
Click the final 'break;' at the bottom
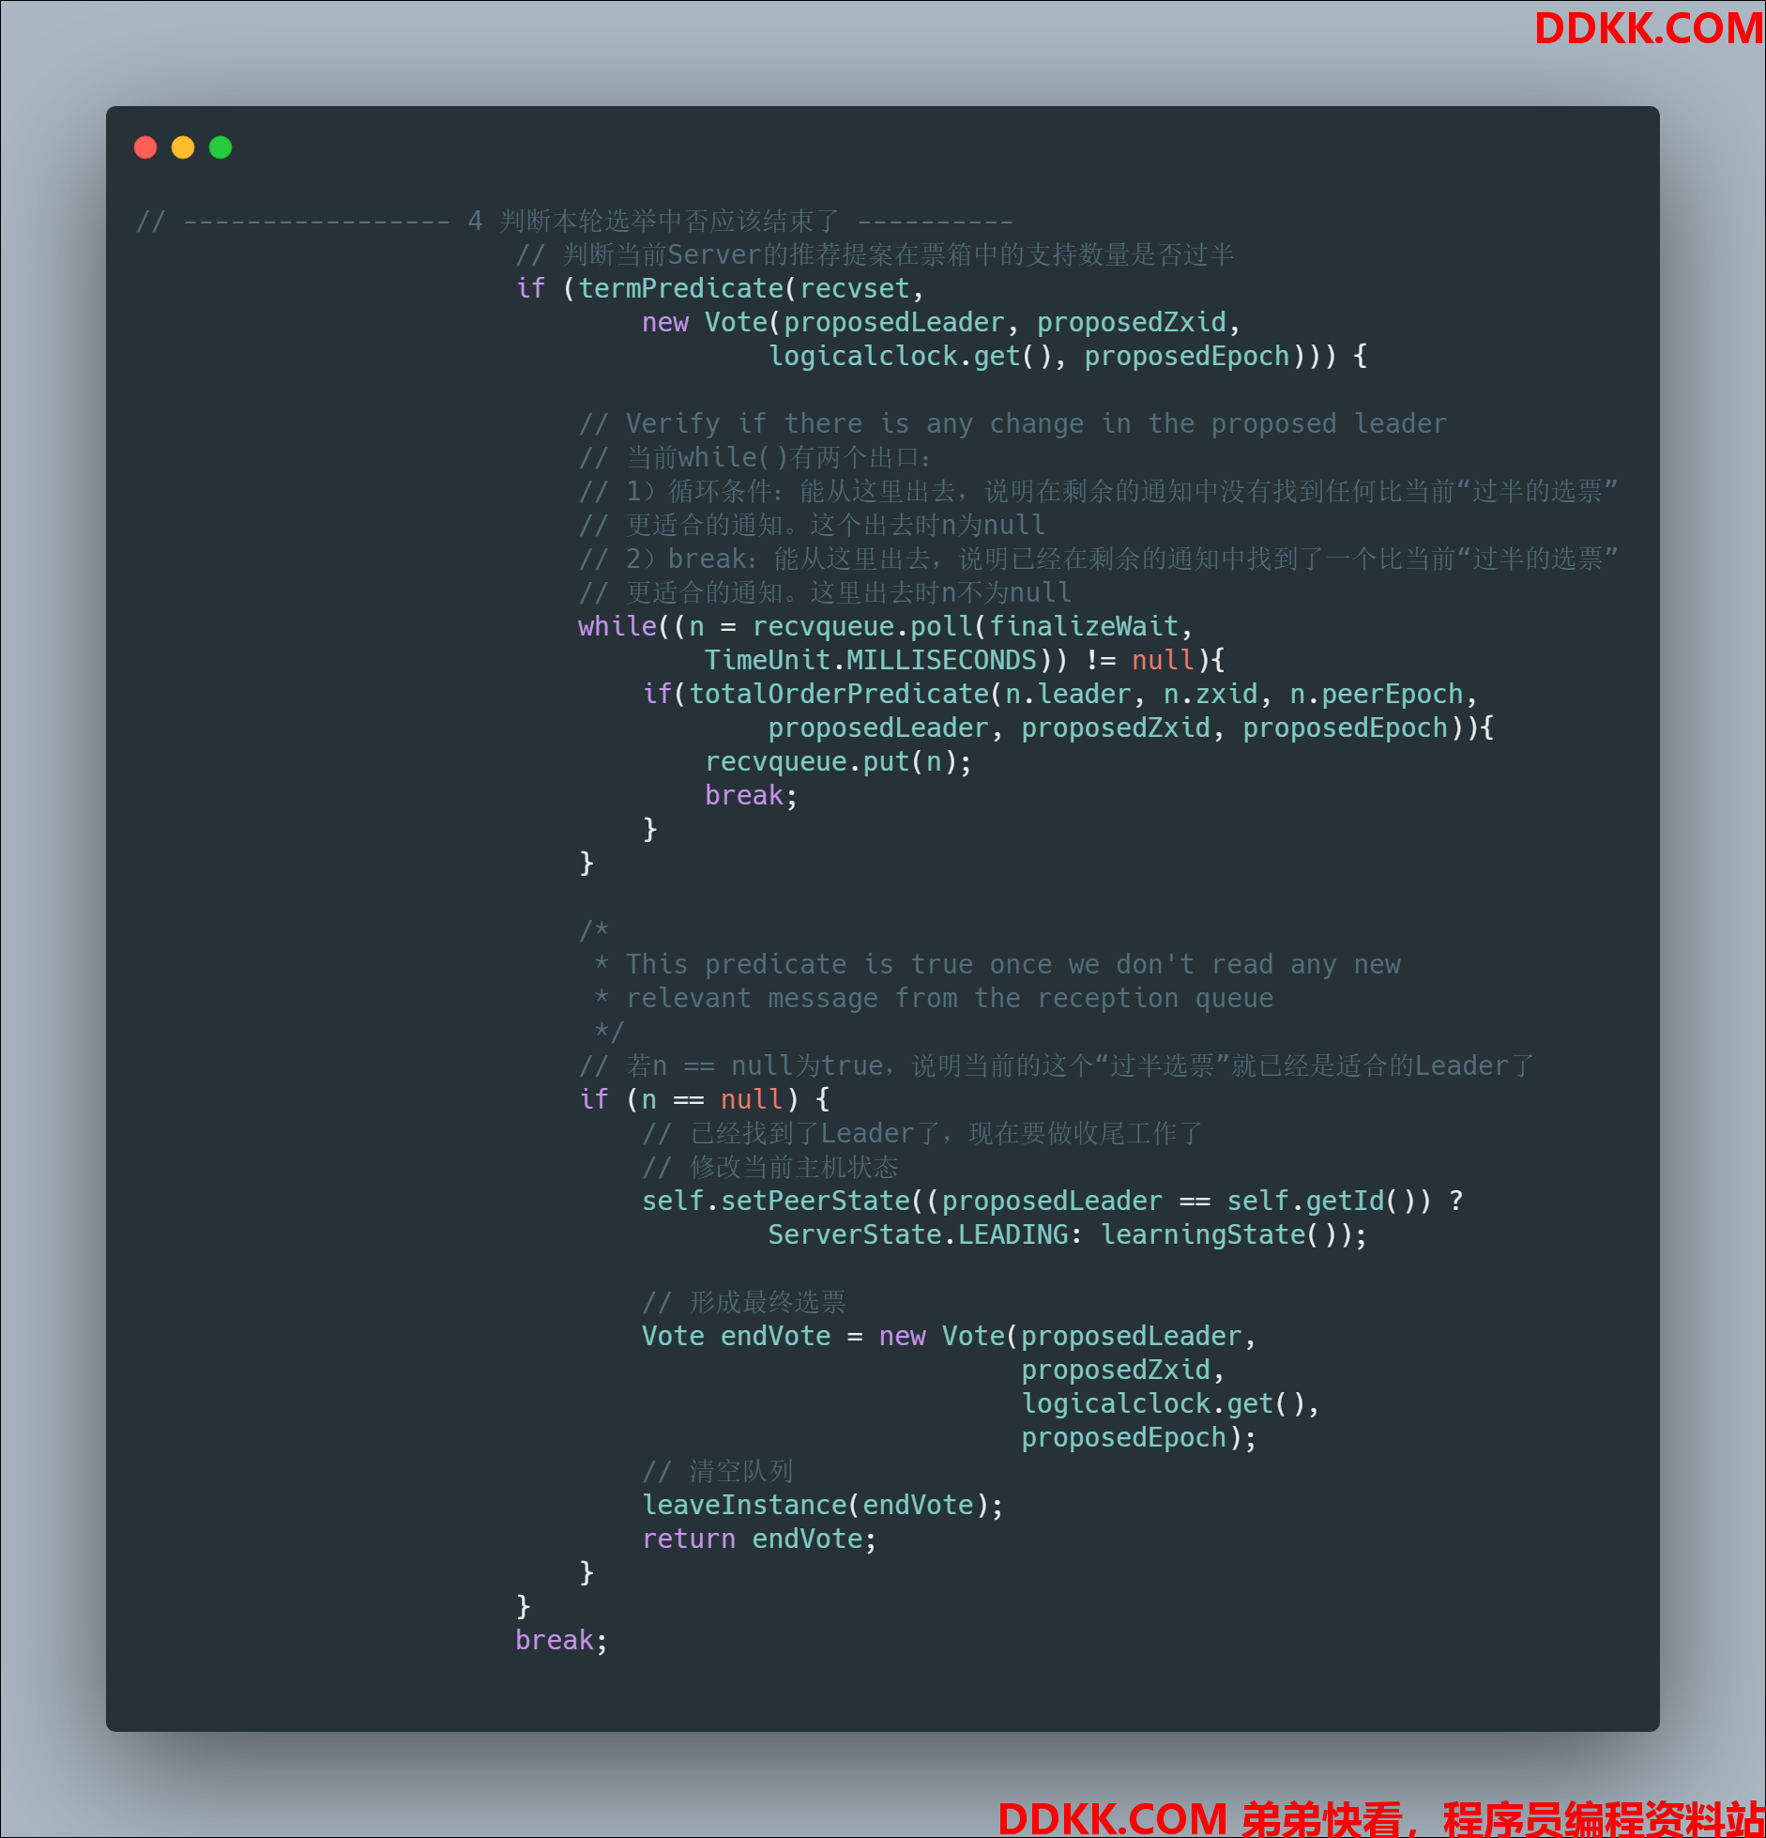click(561, 1640)
